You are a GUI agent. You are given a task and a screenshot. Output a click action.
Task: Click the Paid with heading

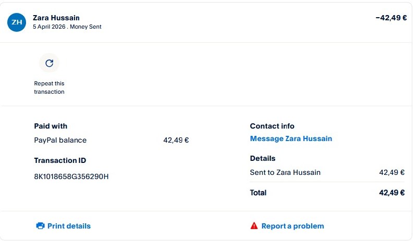coord(51,126)
